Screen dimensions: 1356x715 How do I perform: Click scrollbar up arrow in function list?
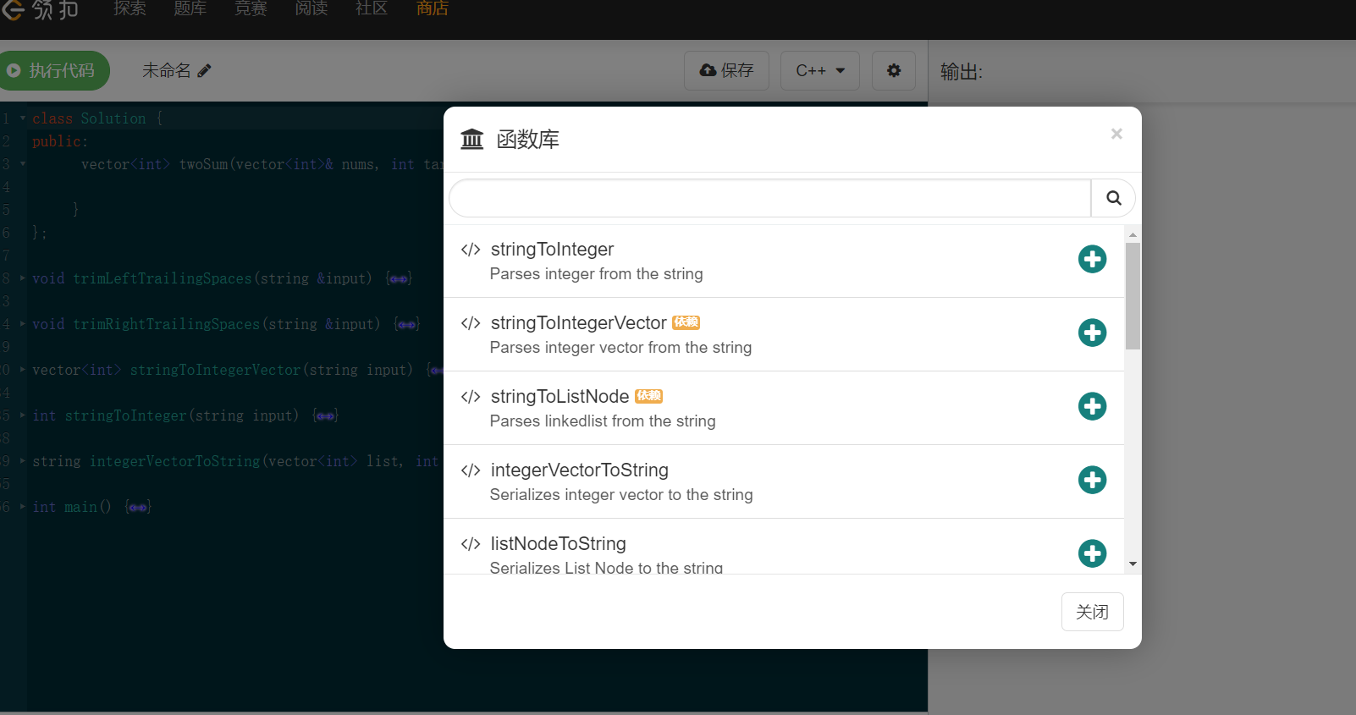1133,234
